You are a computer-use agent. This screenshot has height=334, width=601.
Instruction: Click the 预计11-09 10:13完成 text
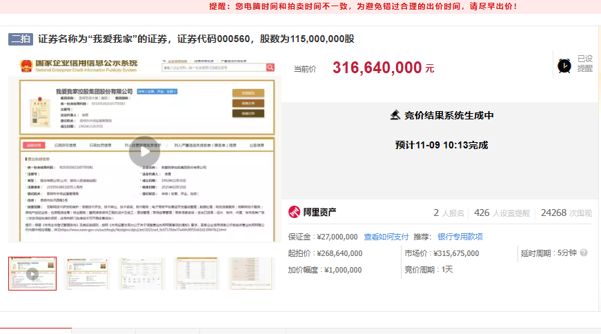[x=442, y=146]
